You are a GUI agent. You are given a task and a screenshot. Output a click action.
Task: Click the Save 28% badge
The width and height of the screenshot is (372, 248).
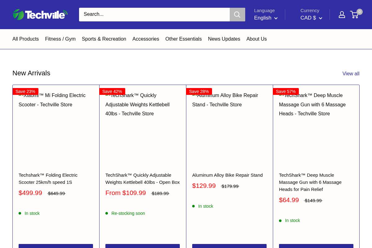point(199,91)
